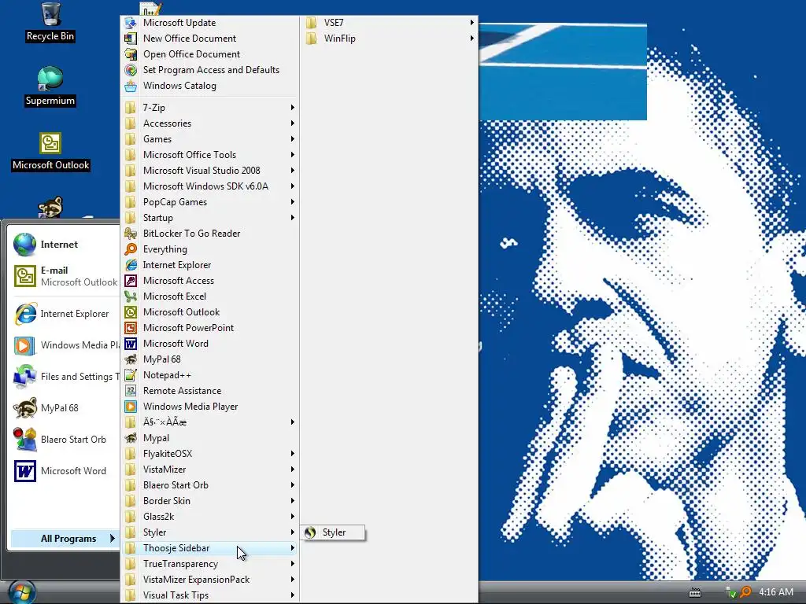Expand the 7-Zip folder

[209, 108]
